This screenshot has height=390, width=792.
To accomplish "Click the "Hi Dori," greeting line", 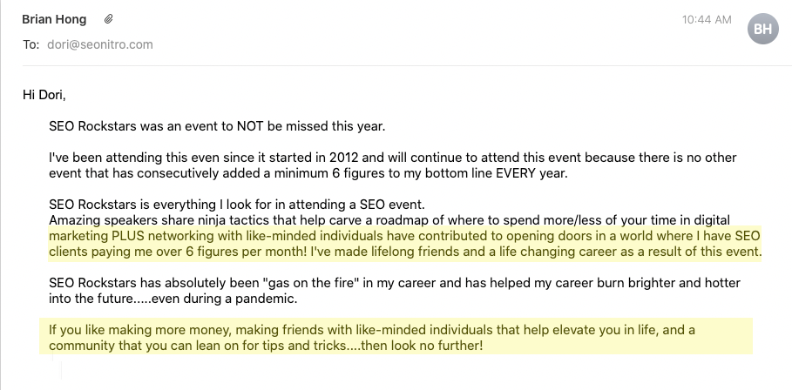I will (x=44, y=94).
